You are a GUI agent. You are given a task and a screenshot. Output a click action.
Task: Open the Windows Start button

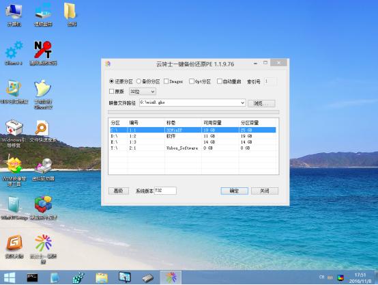[10, 277]
